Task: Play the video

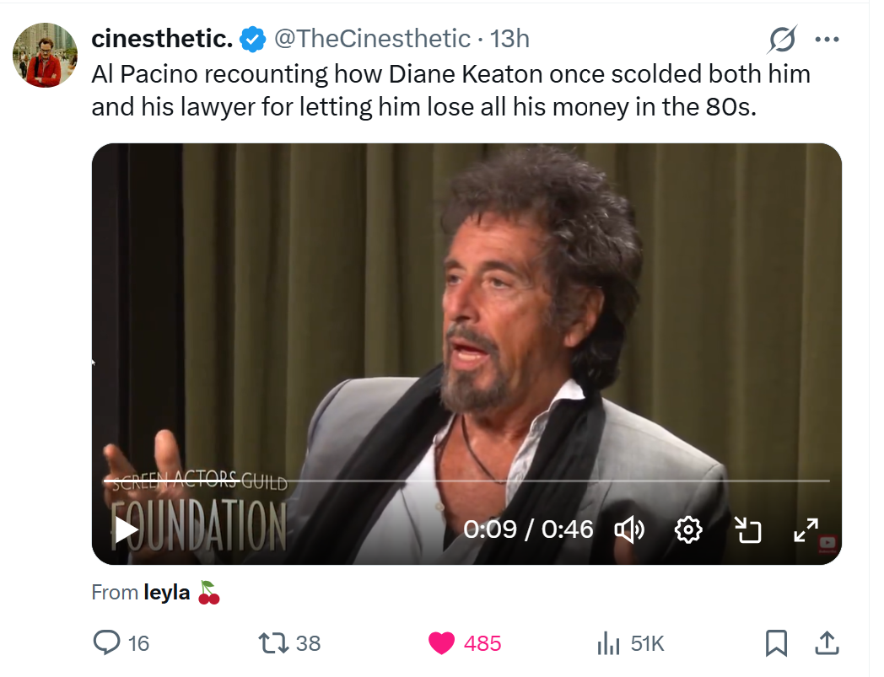Action: (127, 529)
